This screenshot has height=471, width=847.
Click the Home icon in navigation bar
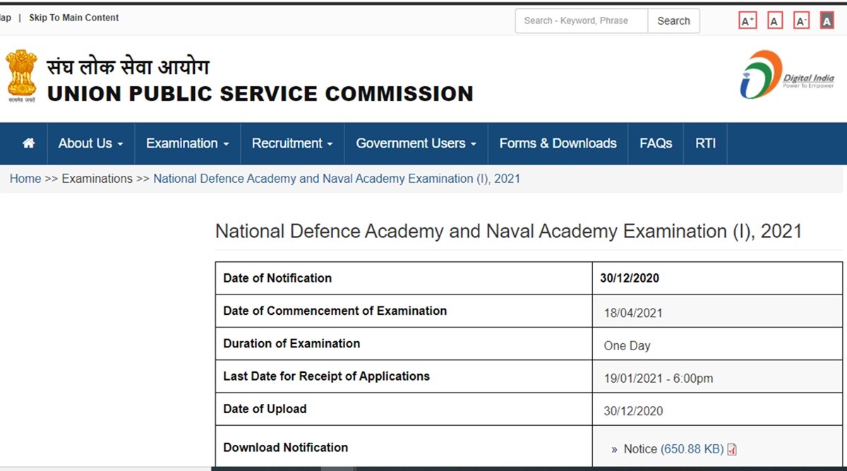(x=29, y=143)
